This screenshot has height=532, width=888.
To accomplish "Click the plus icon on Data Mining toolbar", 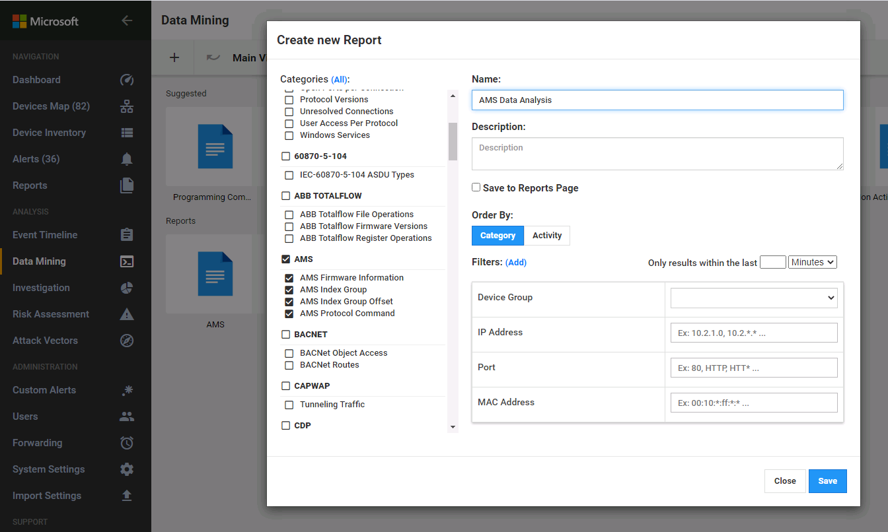I will (x=174, y=57).
